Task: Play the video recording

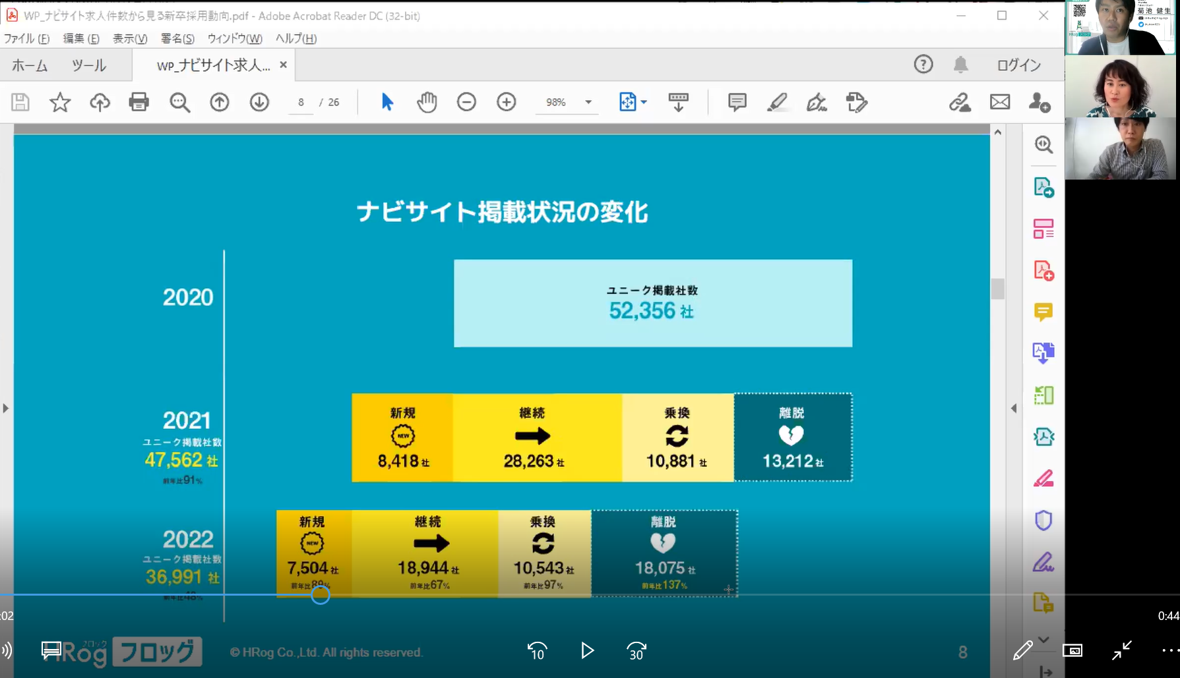Action: (x=586, y=651)
